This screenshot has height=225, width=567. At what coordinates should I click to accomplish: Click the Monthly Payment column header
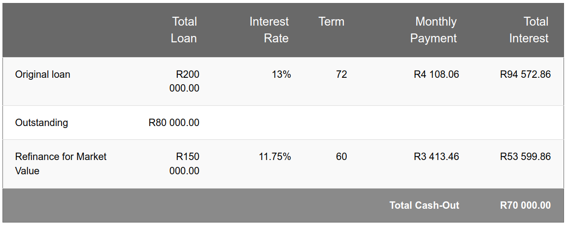[x=433, y=30]
